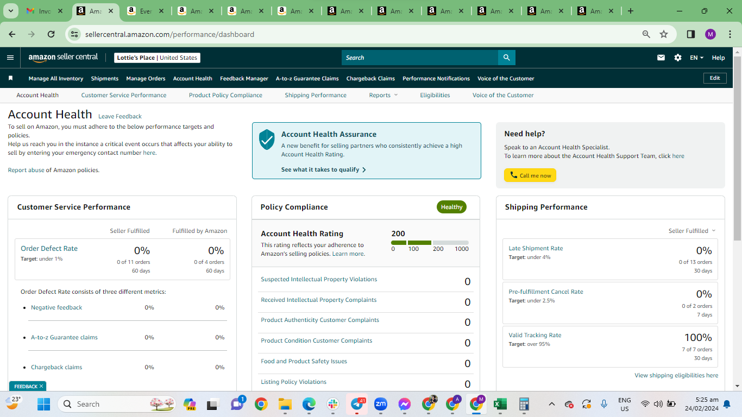Open Suspected Intellectual Property Violations
The height and width of the screenshot is (417, 742).
[319, 279]
